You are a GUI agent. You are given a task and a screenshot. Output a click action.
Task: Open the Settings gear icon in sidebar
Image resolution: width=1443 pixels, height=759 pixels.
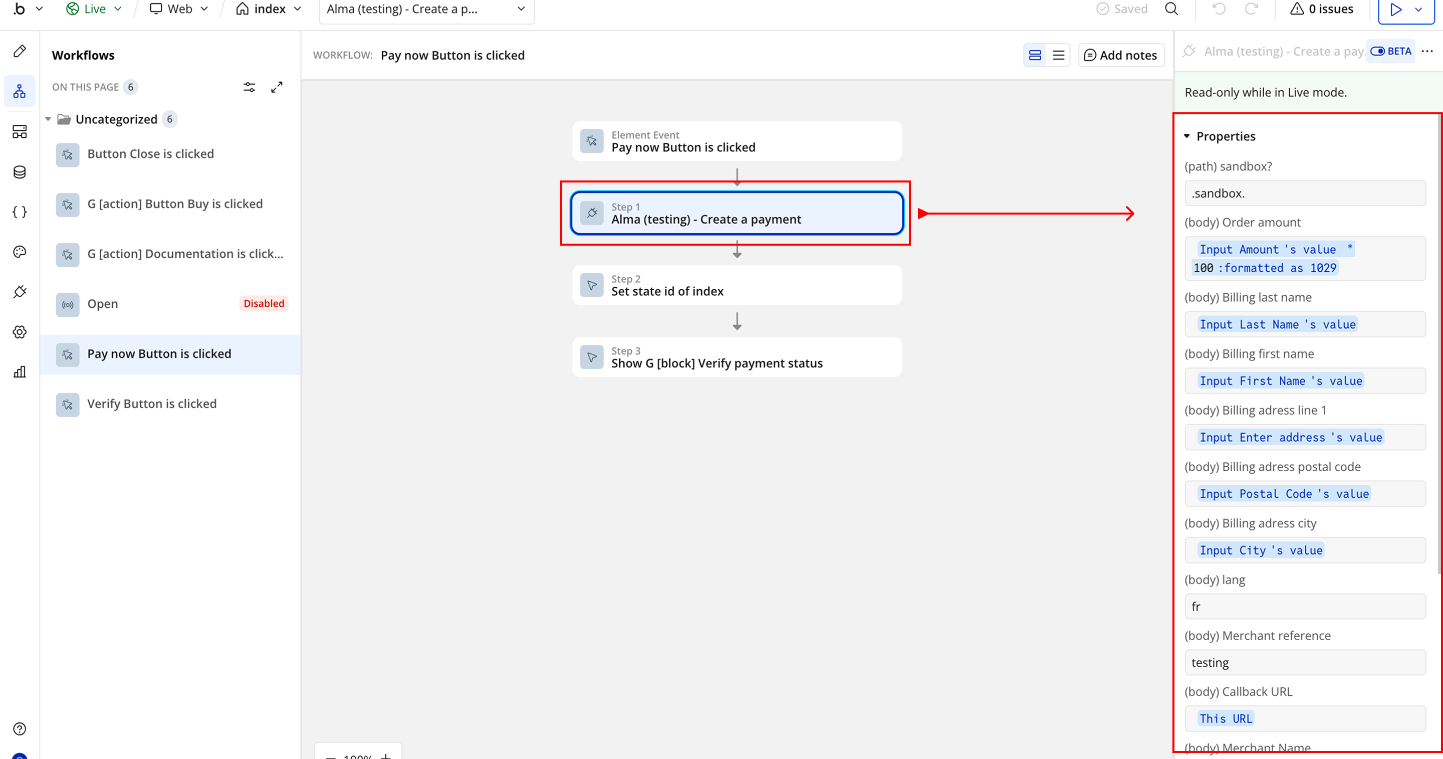(x=20, y=332)
